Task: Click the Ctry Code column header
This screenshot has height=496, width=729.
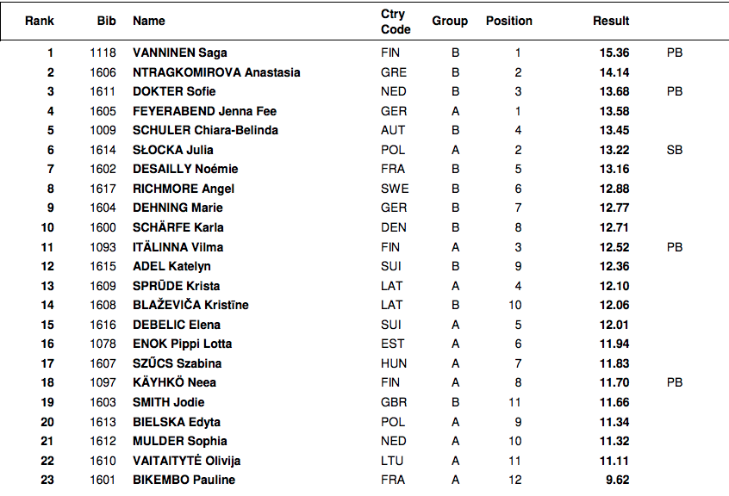Action: pyautogui.click(x=396, y=22)
